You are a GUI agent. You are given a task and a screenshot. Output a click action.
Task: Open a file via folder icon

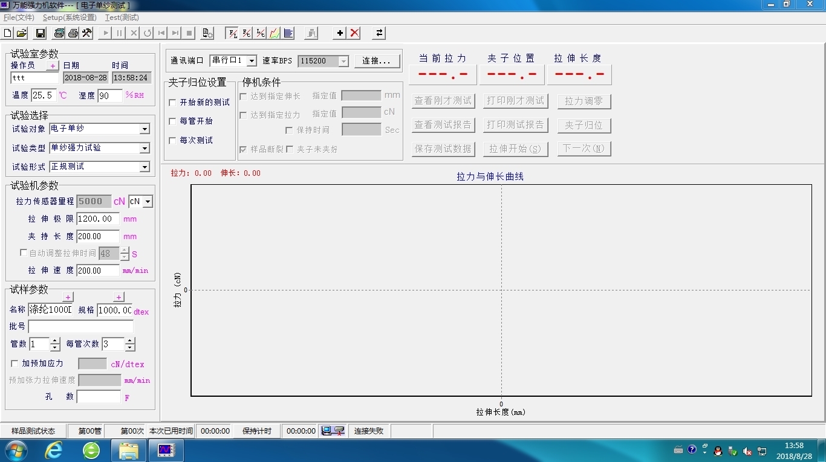22,33
